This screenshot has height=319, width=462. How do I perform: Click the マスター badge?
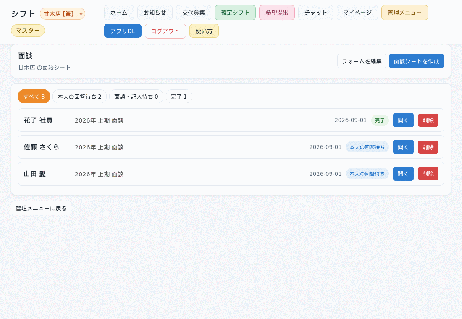click(x=28, y=30)
